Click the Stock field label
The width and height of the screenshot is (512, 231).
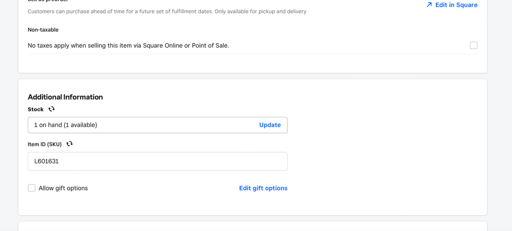click(35, 109)
